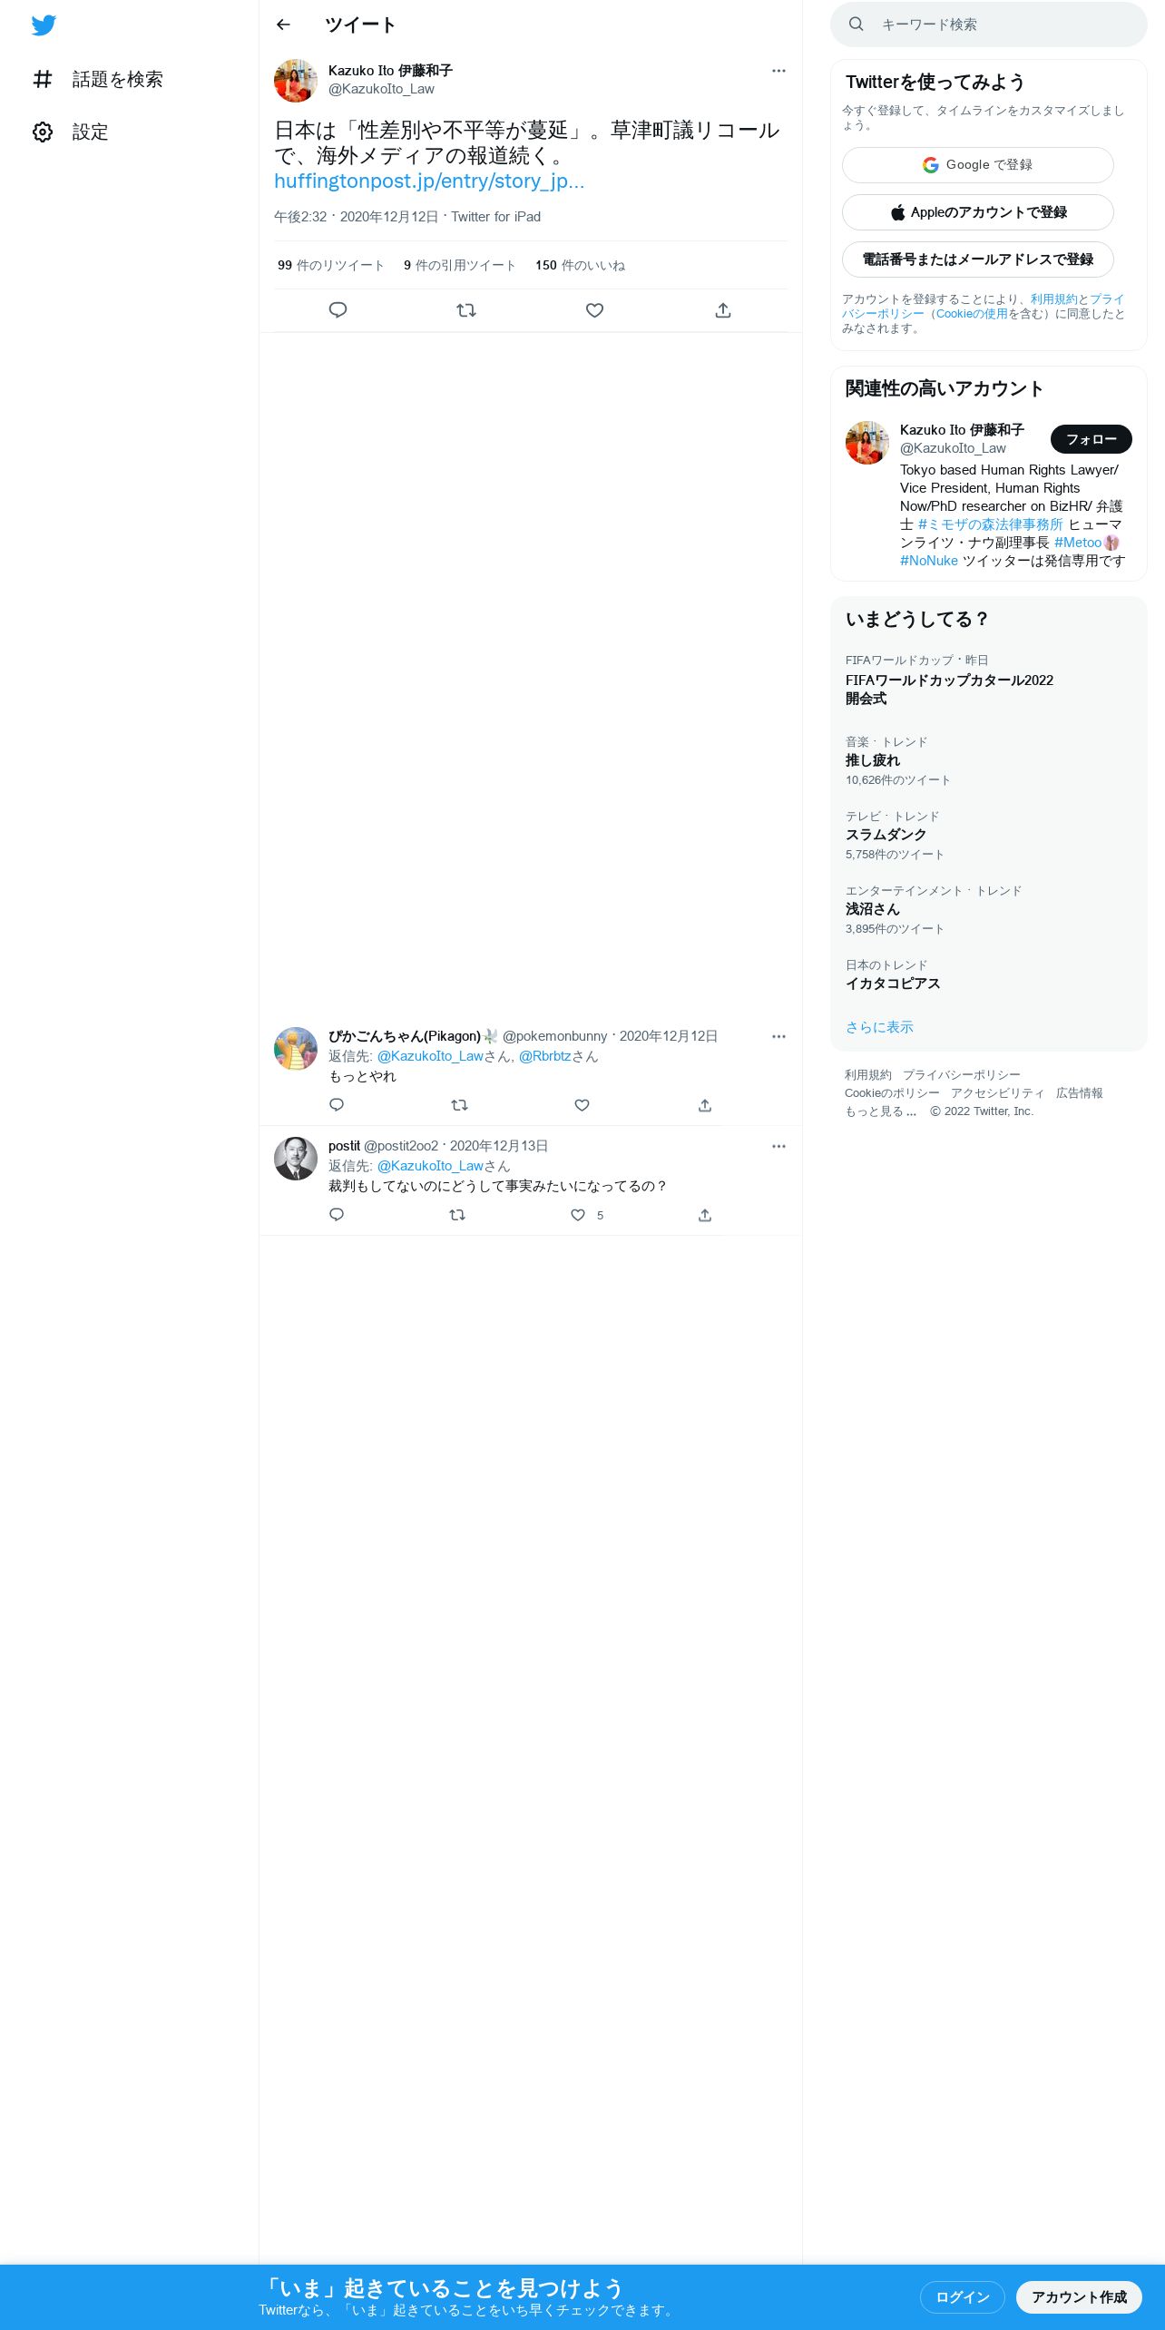Click さらに表示 under trends

(879, 1027)
